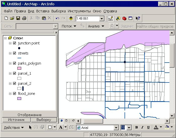Undo the last action

(57, 18)
